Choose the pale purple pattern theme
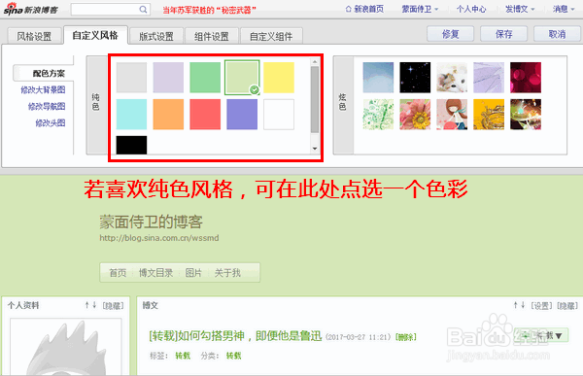This screenshot has height=376, width=583. (489, 78)
